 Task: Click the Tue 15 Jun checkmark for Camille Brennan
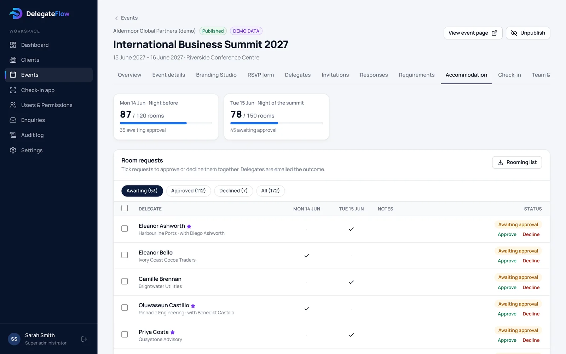[x=351, y=282]
